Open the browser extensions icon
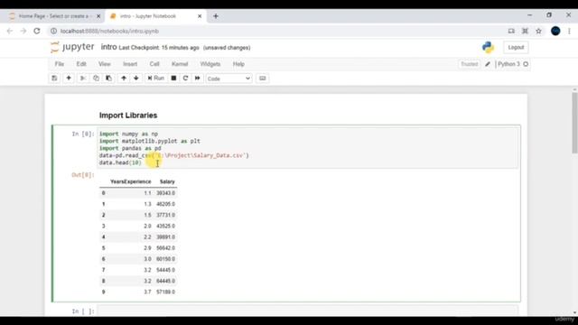The width and height of the screenshot is (578, 325). [525, 31]
